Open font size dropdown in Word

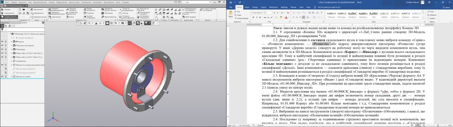tap(271, 13)
